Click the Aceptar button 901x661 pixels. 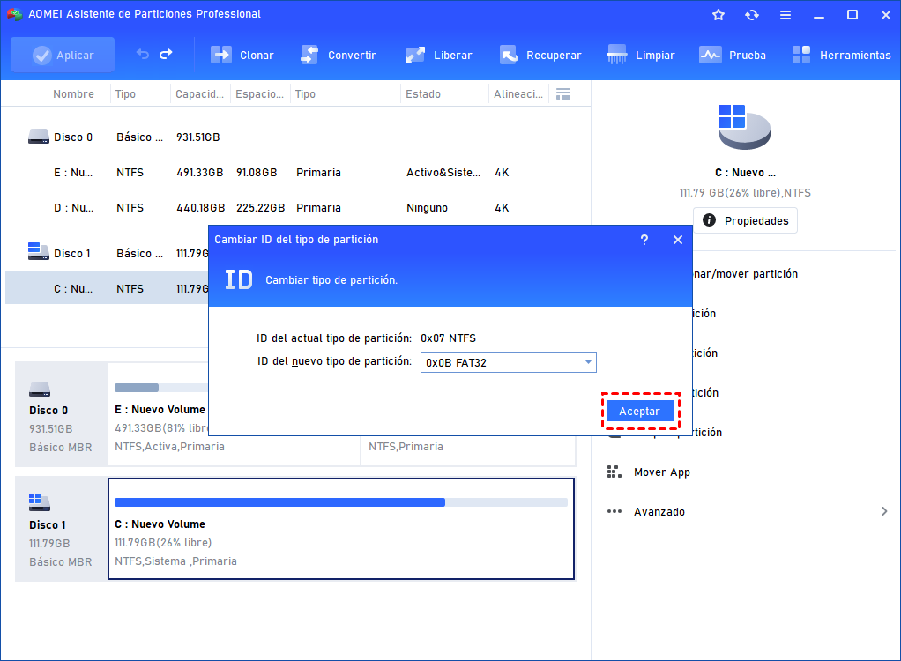point(639,412)
